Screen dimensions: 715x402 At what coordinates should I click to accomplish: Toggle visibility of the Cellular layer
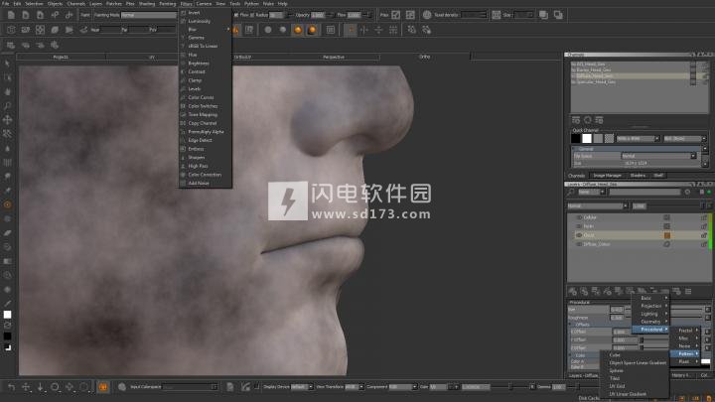pyautogui.click(x=579, y=217)
